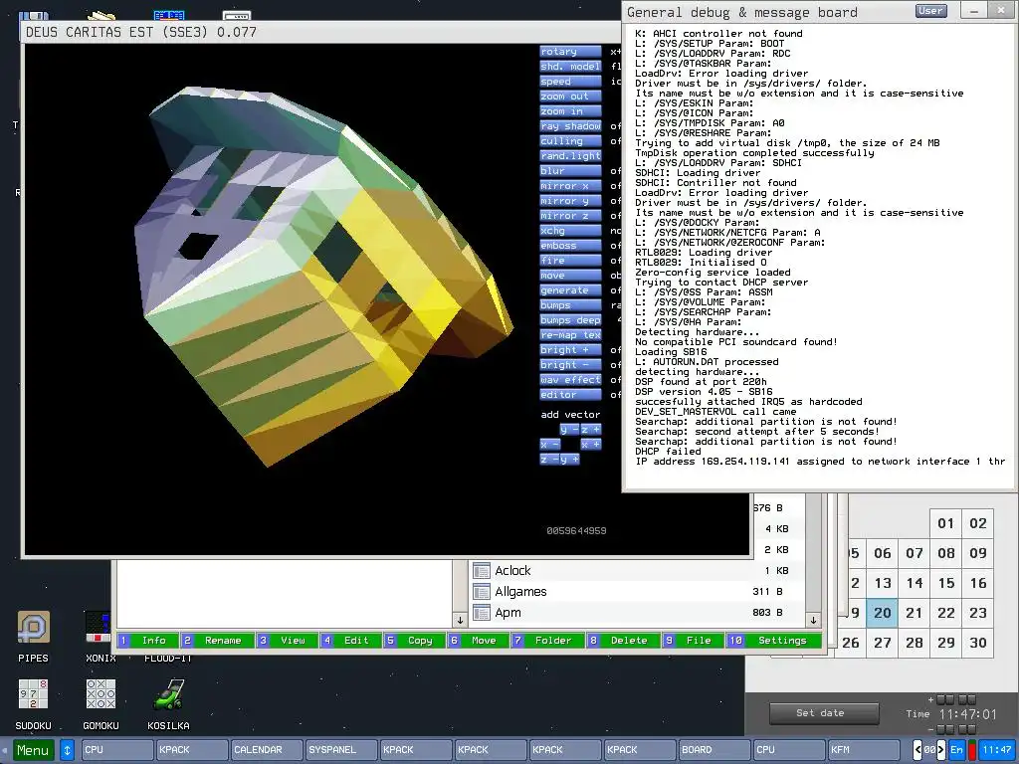This screenshot has width=1019, height=764.
Task: Switch to the SYSPANEL taskbar item
Action: coord(340,750)
